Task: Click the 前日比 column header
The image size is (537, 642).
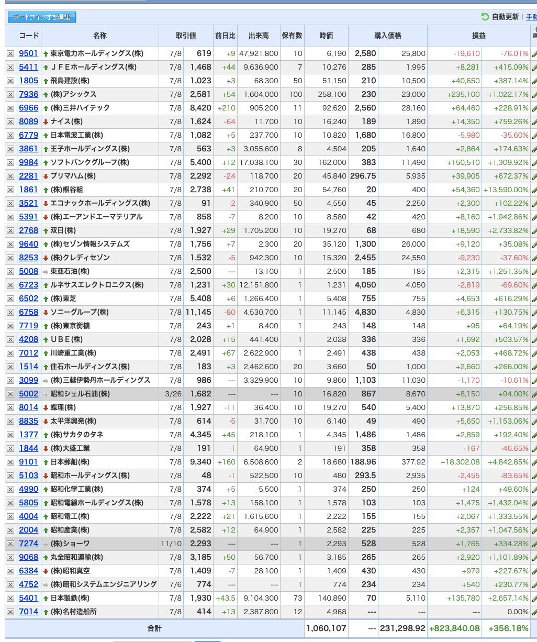Action: 226,36
